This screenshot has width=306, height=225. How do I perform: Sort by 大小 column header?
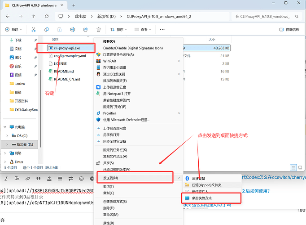pyautogui.click(x=212, y=40)
